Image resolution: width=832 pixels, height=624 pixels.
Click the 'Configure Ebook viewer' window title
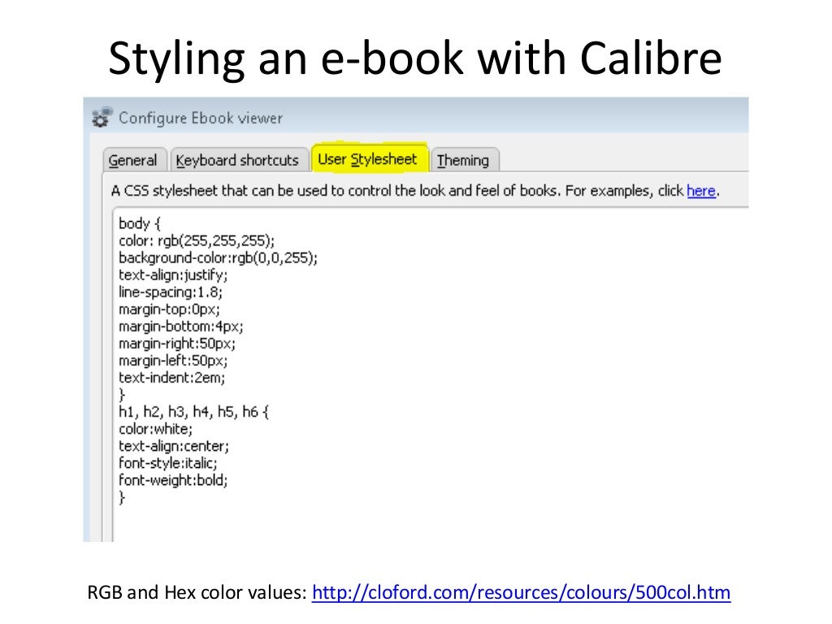tap(201, 118)
